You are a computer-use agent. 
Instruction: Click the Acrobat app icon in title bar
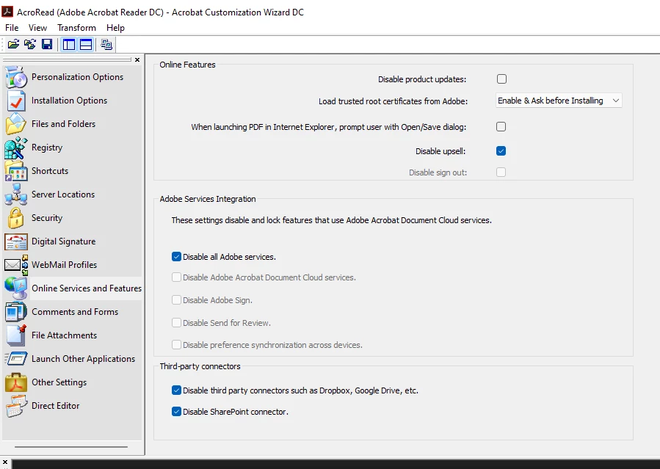click(7, 11)
